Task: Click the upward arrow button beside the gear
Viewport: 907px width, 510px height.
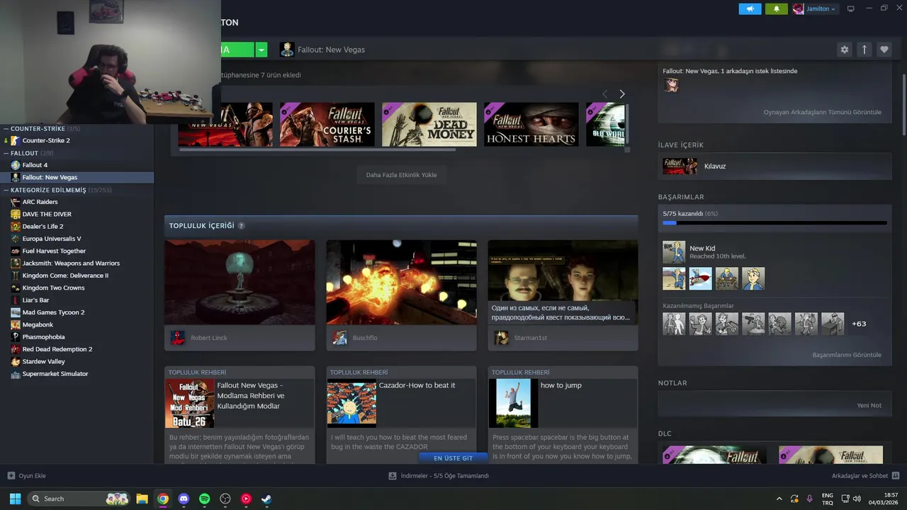Action: tap(864, 50)
